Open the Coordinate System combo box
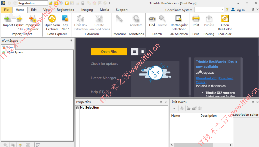Screen dimensions: 259x147 209,10
